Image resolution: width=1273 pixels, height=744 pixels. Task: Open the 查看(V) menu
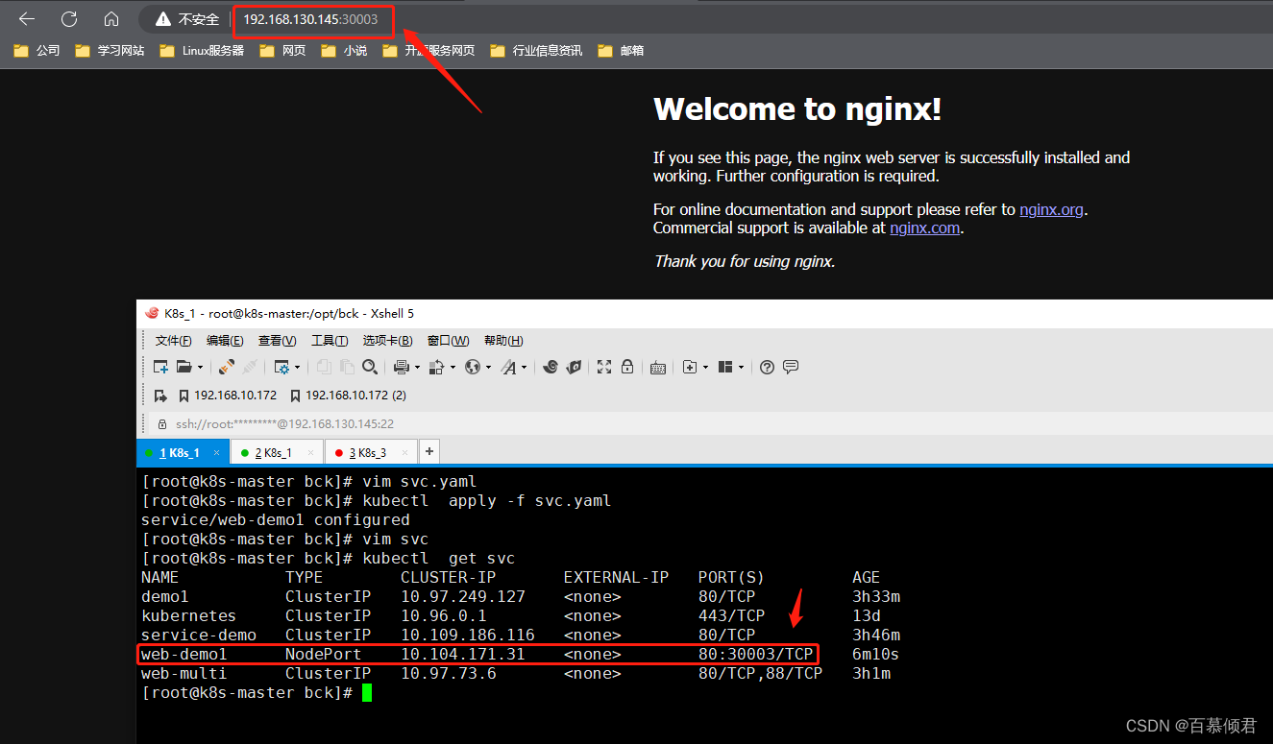click(277, 341)
